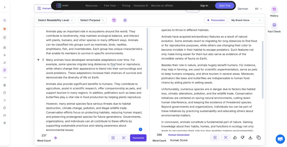Open the settings gear in sidebar
Screen dimensions: 287x147
pos(4,123)
